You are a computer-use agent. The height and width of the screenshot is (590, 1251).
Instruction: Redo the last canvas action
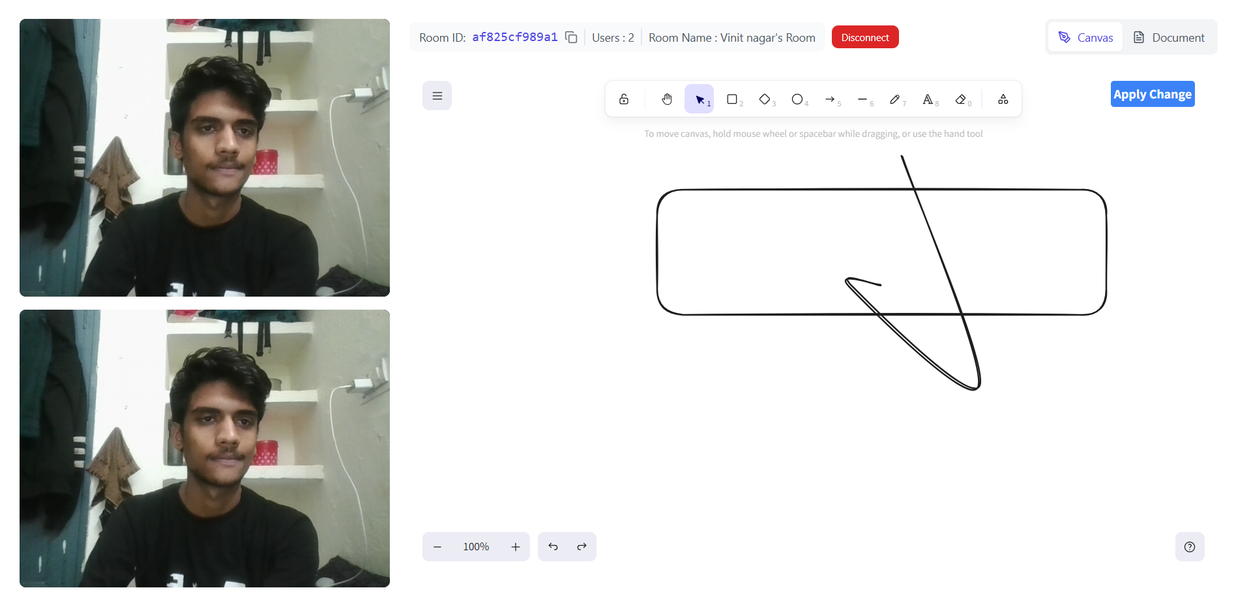(x=581, y=547)
